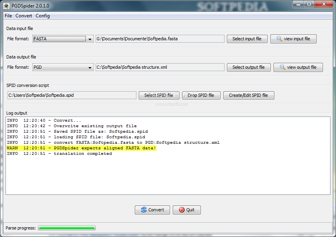The width and height of the screenshot is (336, 237).
Task: Minimize the PGDSpider window
Action: (298, 4)
